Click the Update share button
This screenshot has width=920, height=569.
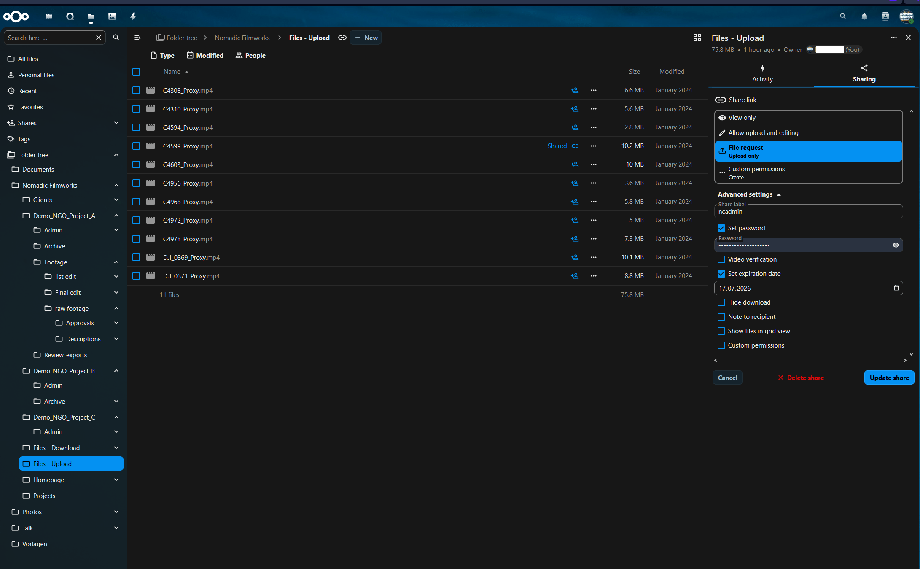click(x=889, y=378)
